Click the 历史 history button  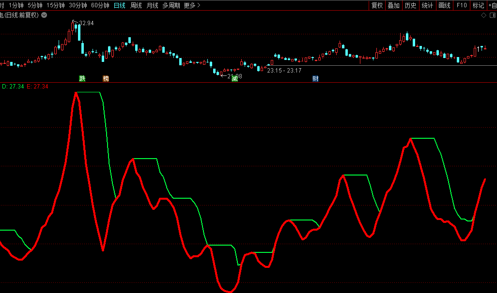[x=410, y=5]
